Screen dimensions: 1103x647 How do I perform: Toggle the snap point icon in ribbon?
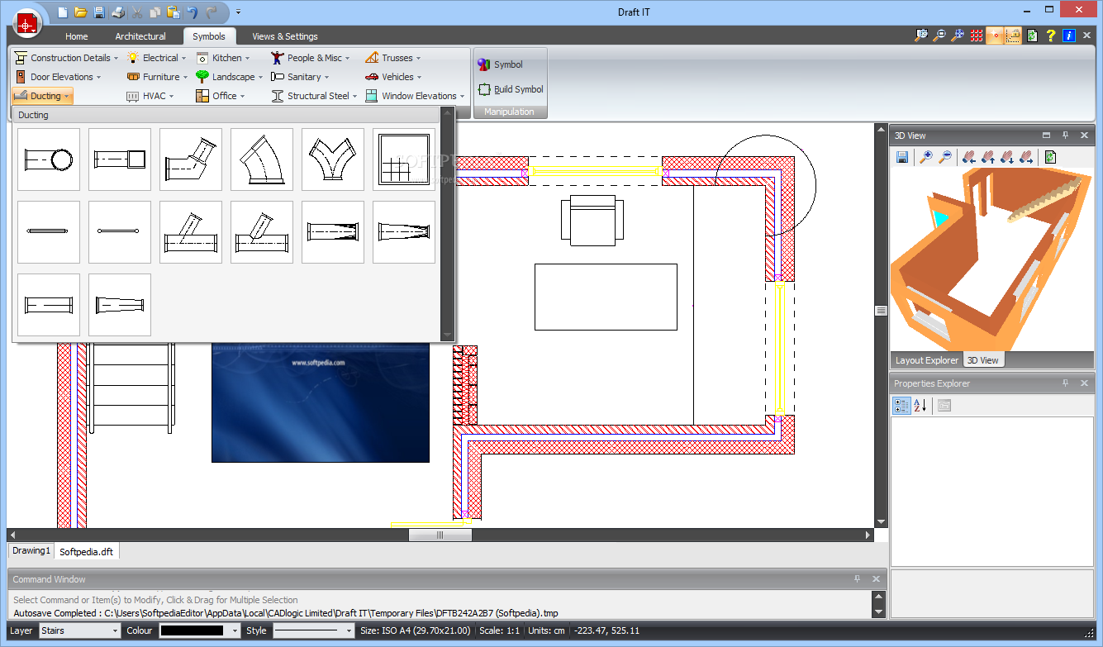click(x=996, y=36)
